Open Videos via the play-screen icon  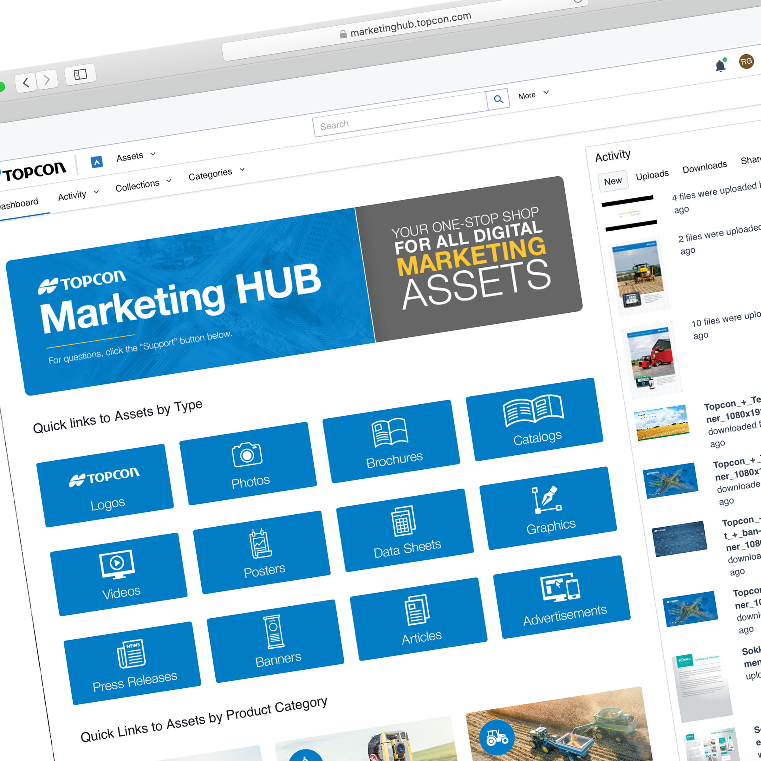(x=117, y=564)
